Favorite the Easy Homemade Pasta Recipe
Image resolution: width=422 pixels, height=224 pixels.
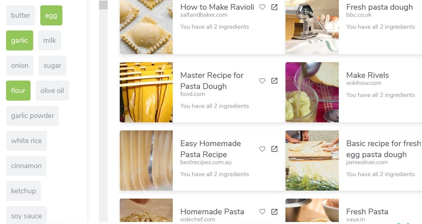click(x=262, y=149)
